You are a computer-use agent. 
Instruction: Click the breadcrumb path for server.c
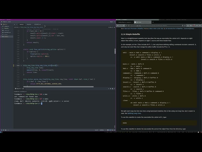(x=29, y=27)
